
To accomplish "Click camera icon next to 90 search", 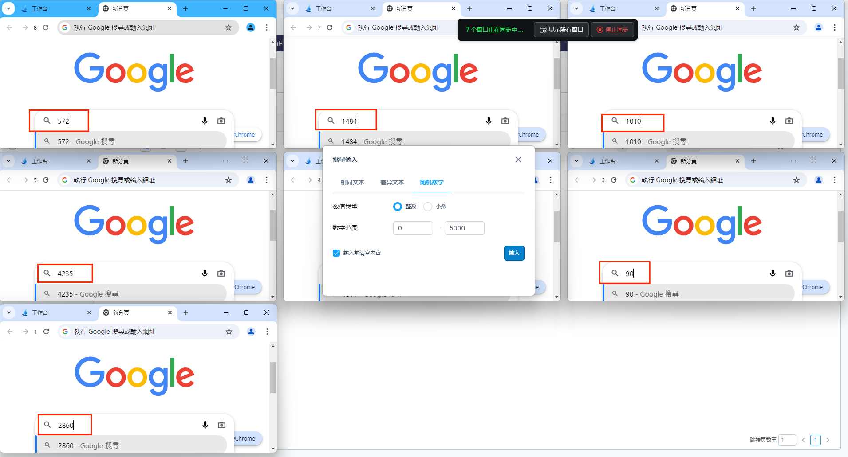I will pyautogui.click(x=789, y=273).
